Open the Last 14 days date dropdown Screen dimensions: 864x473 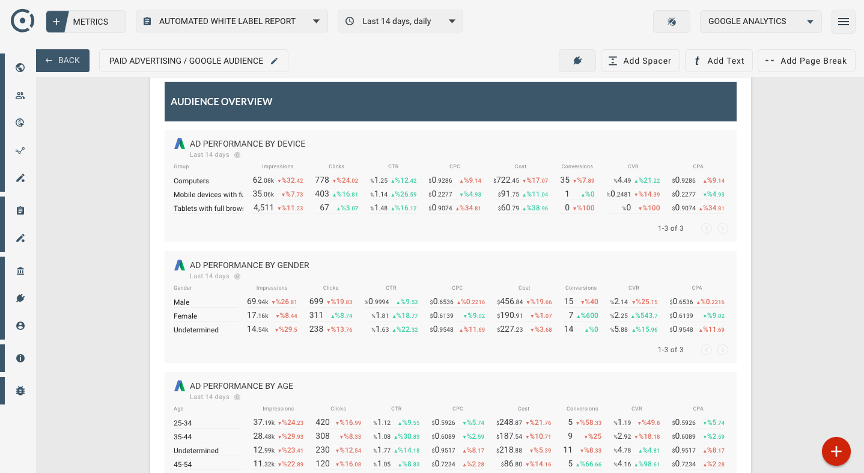pos(400,21)
